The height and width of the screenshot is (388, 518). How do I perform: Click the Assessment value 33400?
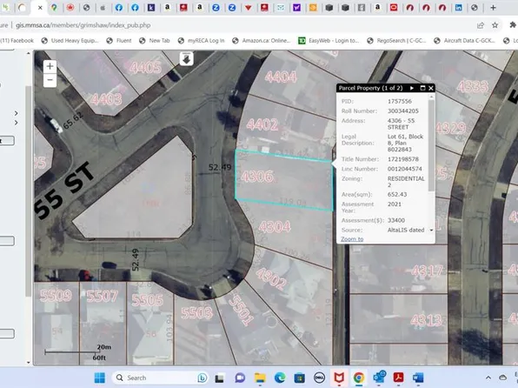tap(396, 220)
